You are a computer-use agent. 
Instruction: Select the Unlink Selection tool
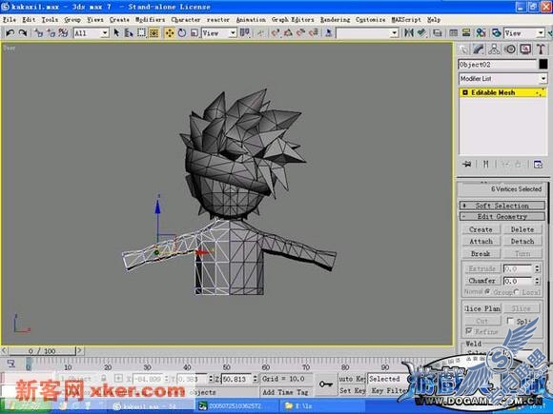pos(51,33)
